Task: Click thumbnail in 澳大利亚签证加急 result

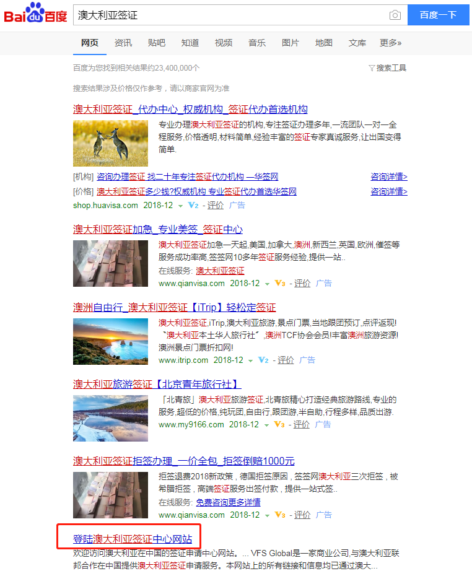Action: (x=110, y=263)
